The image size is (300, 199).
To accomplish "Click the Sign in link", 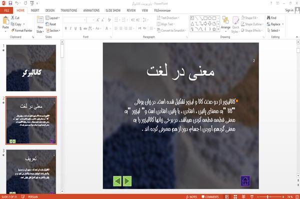I will click(289, 10).
